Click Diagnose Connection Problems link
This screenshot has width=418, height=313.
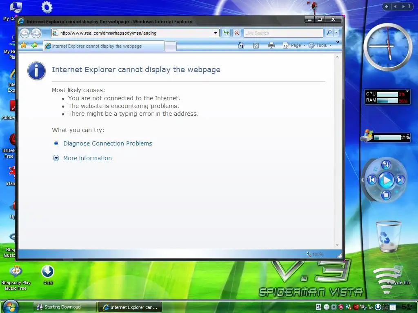pyautogui.click(x=108, y=143)
